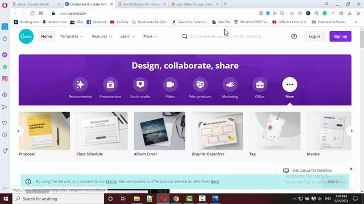Accept cookies with Got it

(x=333, y=181)
